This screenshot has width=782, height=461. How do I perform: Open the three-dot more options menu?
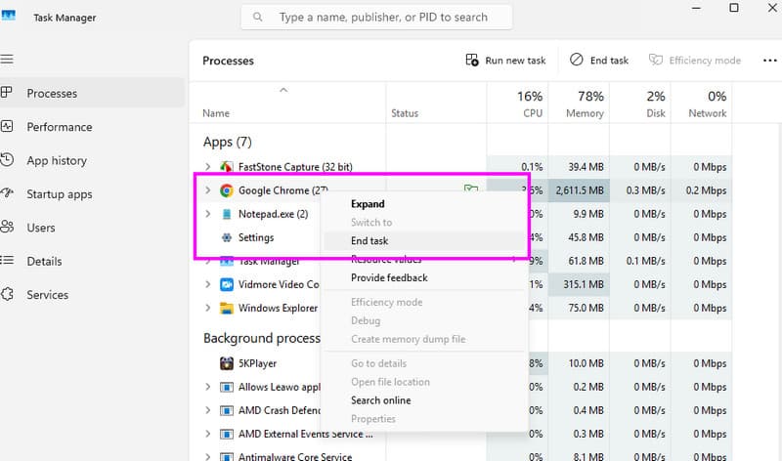pyautogui.click(x=769, y=61)
